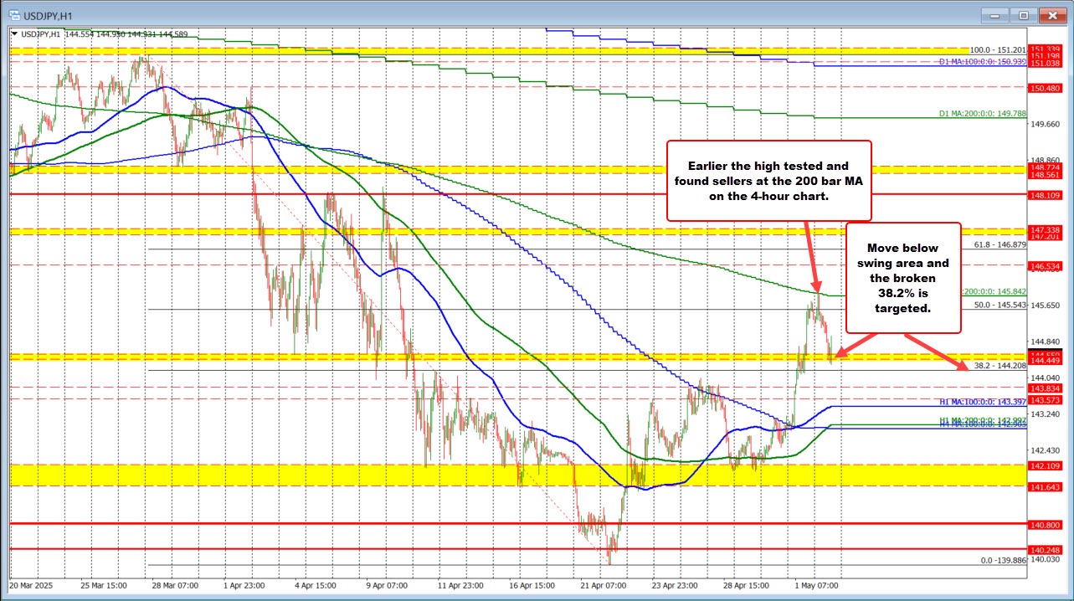Click the minimize window icon
Viewport: 1074px width, 601px height.
pyautogui.click(x=993, y=14)
